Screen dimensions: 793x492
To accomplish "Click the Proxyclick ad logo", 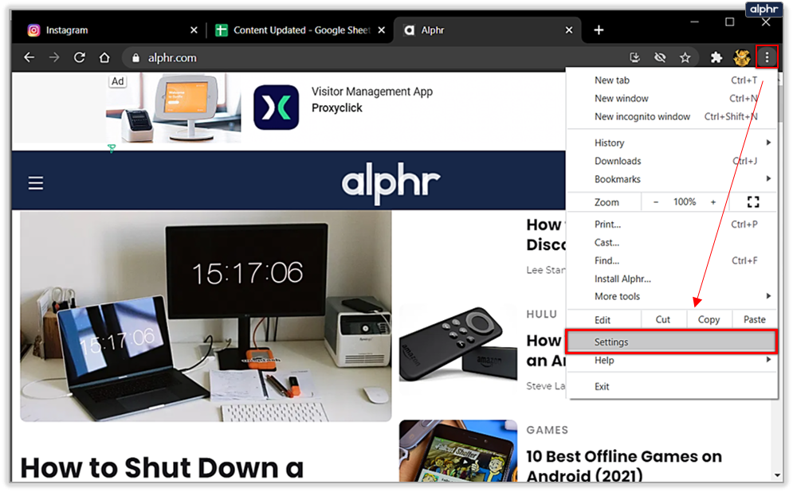I will (x=276, y=107).
